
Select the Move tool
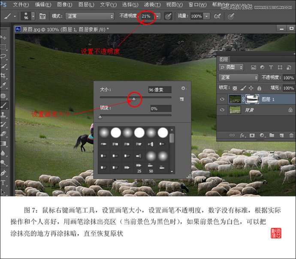3,37
